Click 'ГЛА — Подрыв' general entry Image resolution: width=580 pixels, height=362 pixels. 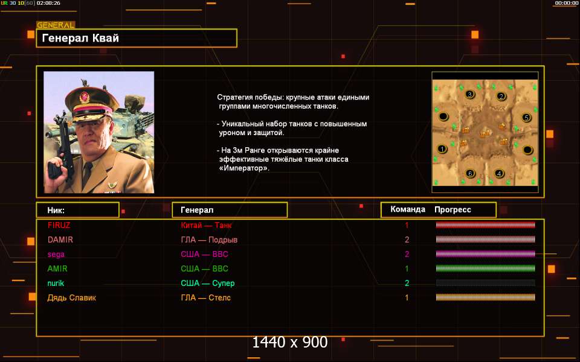pyautogui.click(x=209, y=240)
